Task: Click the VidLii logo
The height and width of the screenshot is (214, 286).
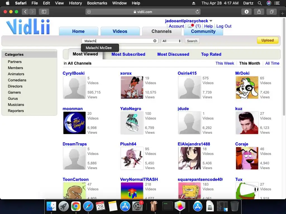Action: (x=28, y=27)
